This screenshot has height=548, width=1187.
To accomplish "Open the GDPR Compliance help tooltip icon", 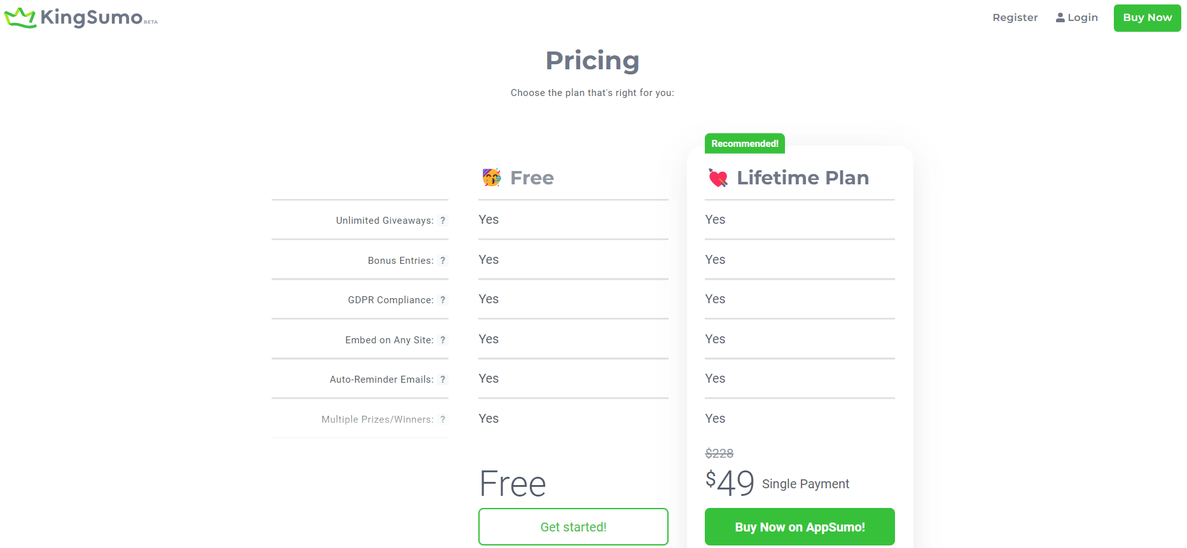I will pos(443,300).
